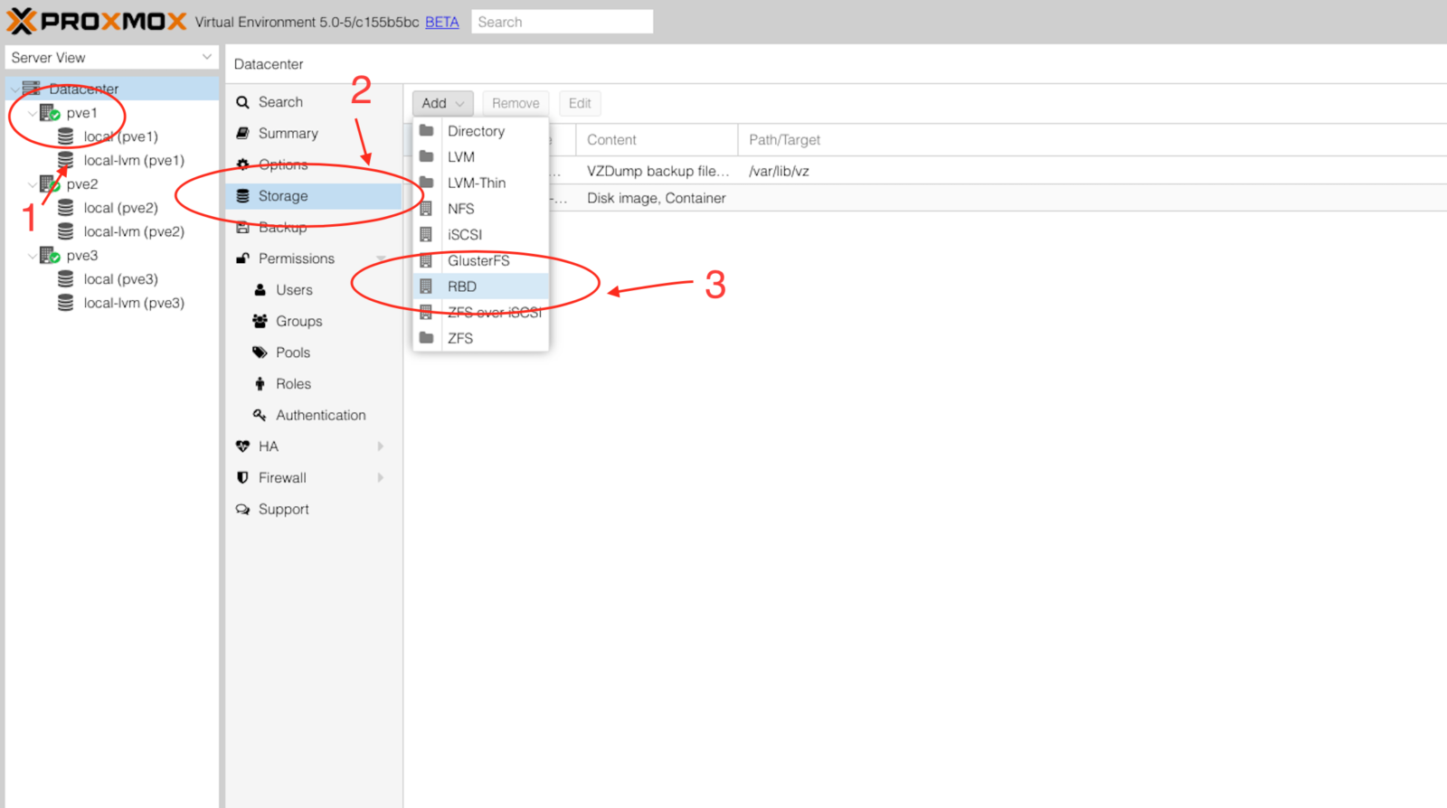Collapse the pve1 node

32,113
